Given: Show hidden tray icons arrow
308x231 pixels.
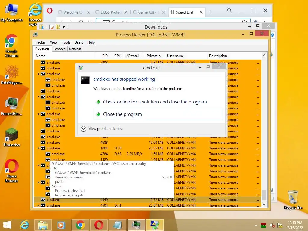Looking at the screenshot, I should (x=256, y=225).
